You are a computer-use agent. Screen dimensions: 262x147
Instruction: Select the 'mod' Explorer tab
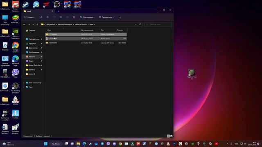pyautogui.click(x=38, y=11)
